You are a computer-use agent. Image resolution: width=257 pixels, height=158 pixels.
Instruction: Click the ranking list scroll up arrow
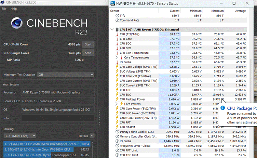93,143
